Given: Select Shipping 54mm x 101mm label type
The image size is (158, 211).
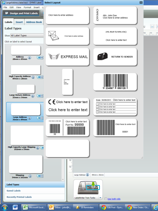Looking at the screenshot, I should pyautogui.click(x=26, y=164).
